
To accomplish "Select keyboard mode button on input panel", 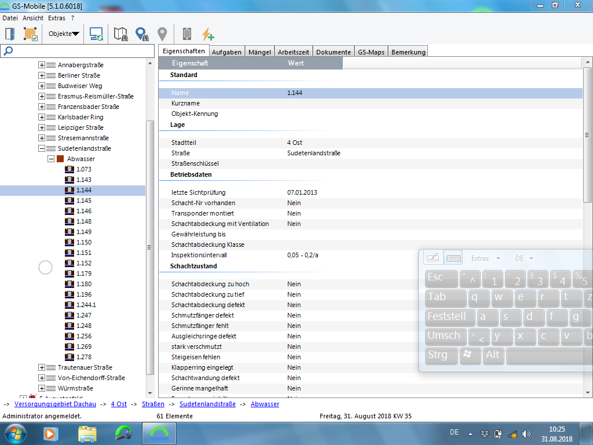I will (x=454, y=258).
